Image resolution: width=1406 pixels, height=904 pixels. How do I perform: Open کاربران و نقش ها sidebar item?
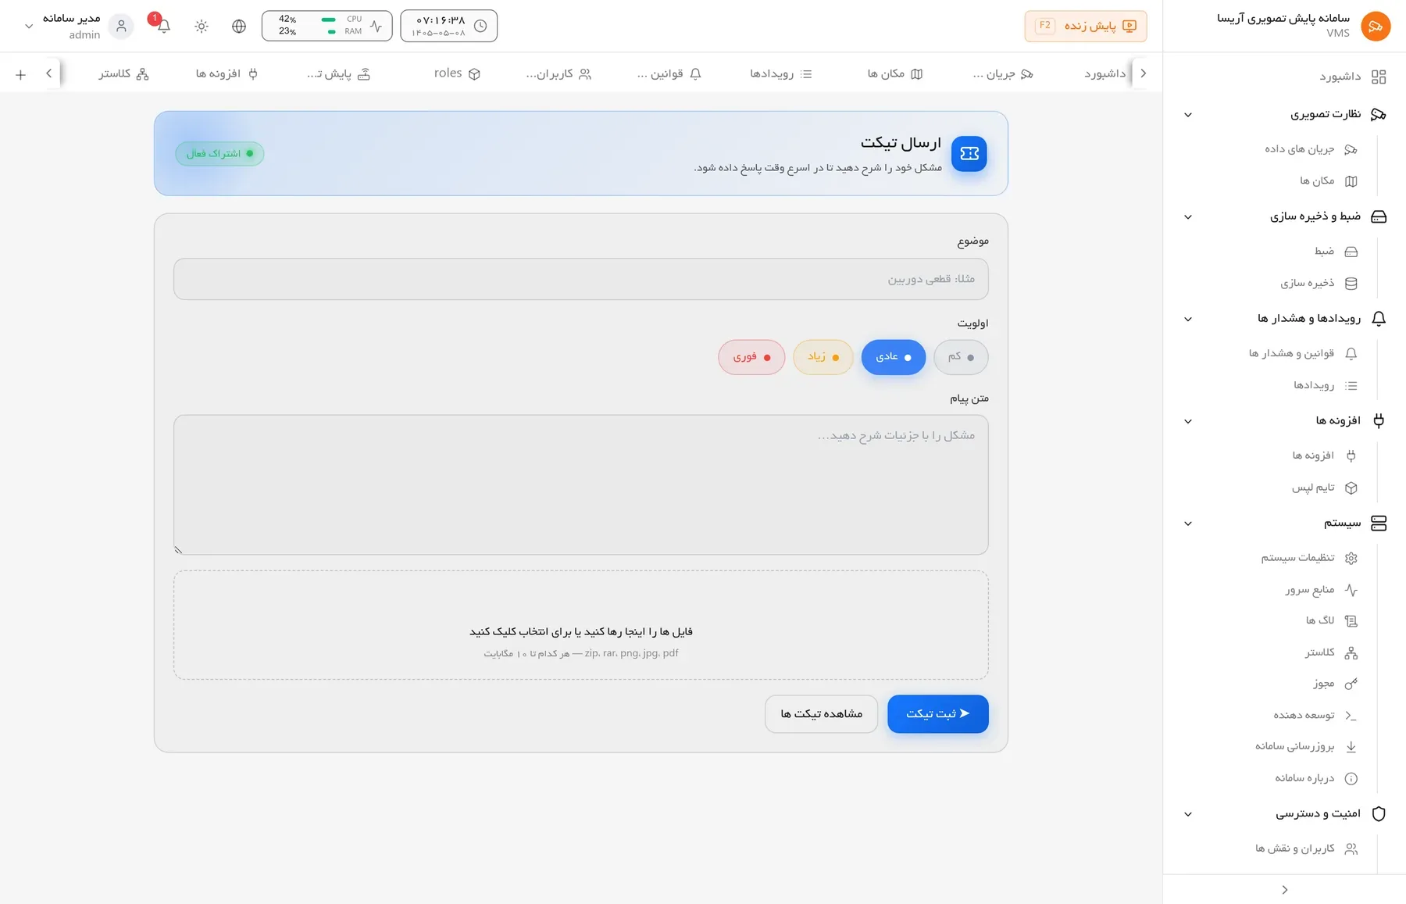click(x=1306, y=849)
